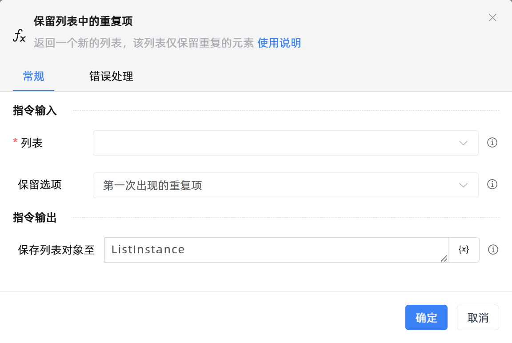
Task: Click the resize grip of ListInstance box
Action: [x=444, y=258]
